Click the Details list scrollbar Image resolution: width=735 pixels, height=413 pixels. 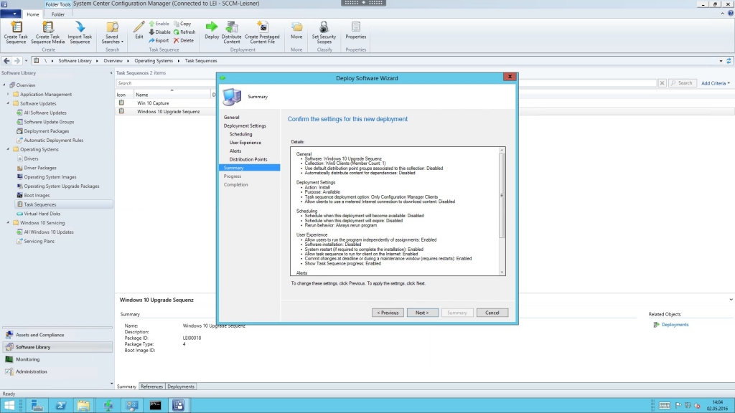pyautogui.click(x=502, y=195)
